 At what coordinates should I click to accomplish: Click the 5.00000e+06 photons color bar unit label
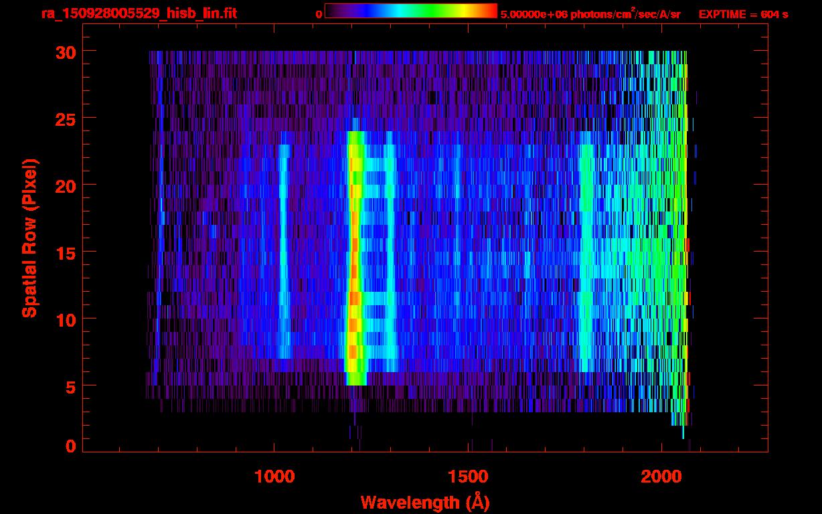pyautogui.click(x=590, y=14)
